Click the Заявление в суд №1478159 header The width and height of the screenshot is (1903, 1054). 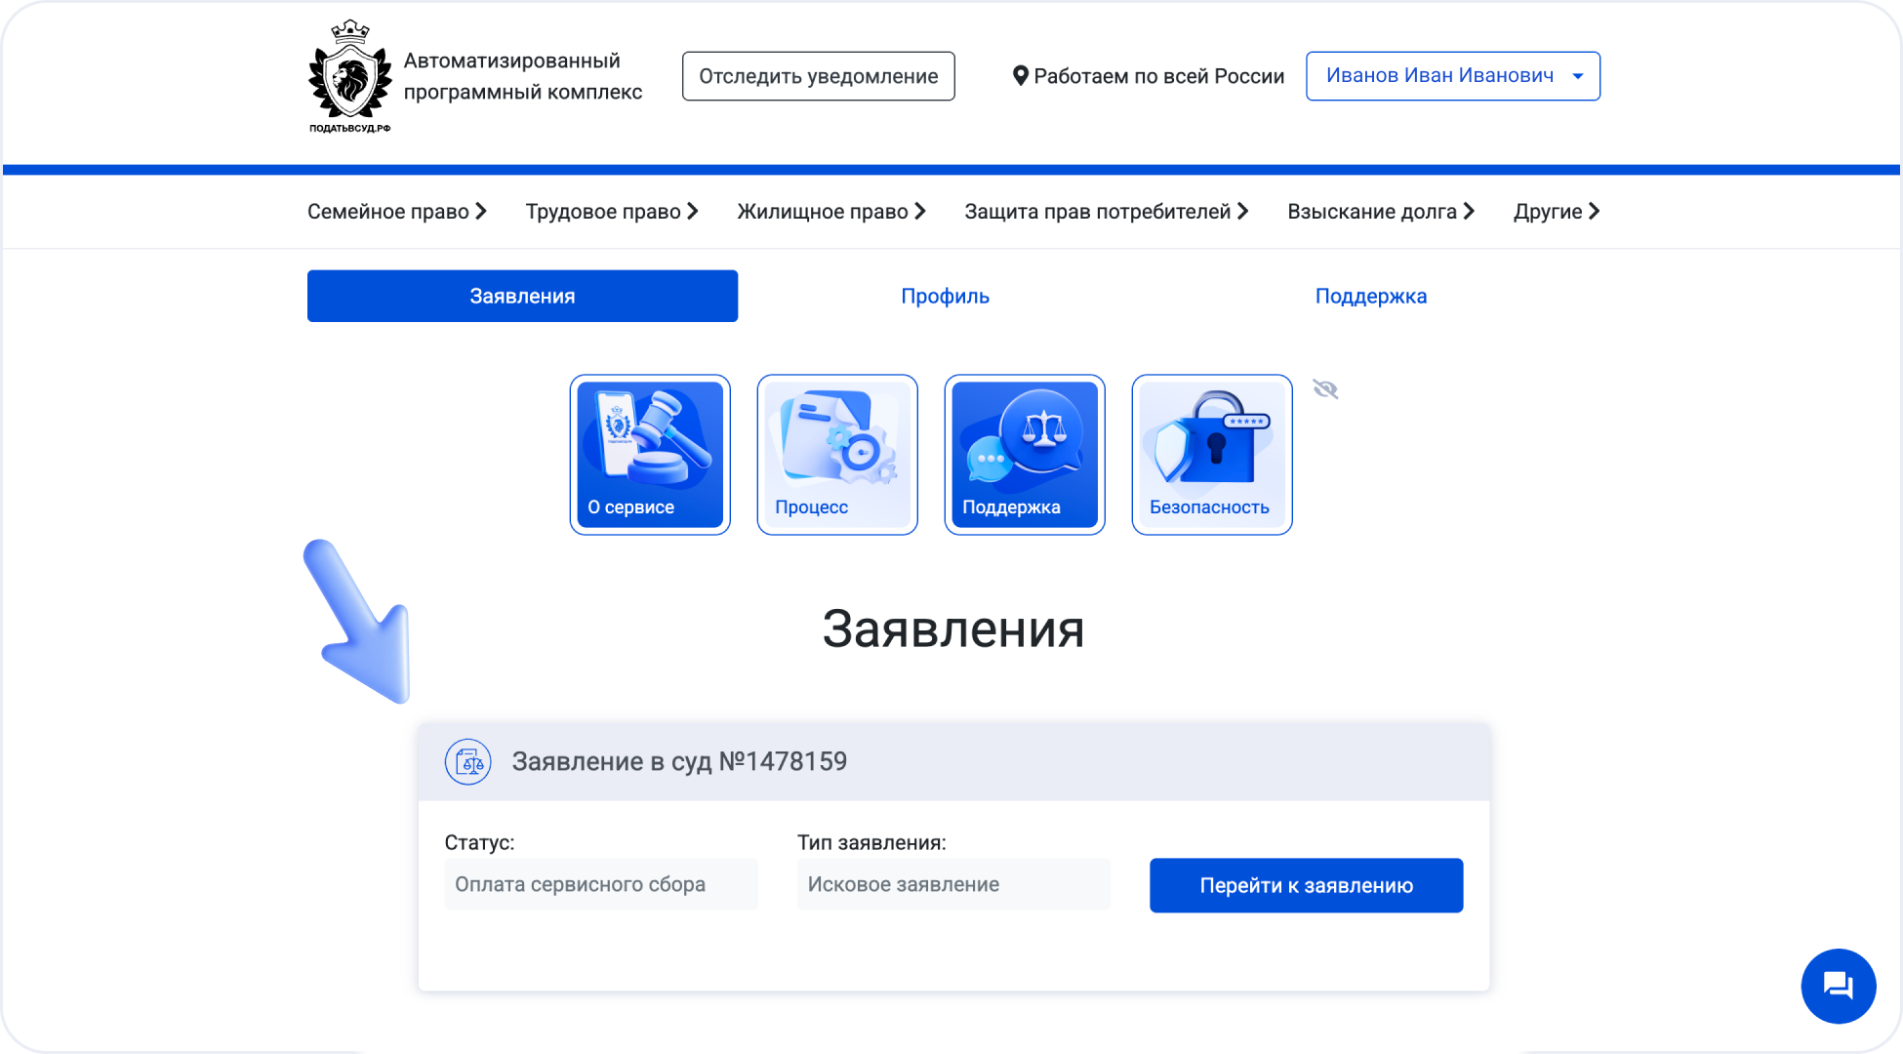click(953, 762)
